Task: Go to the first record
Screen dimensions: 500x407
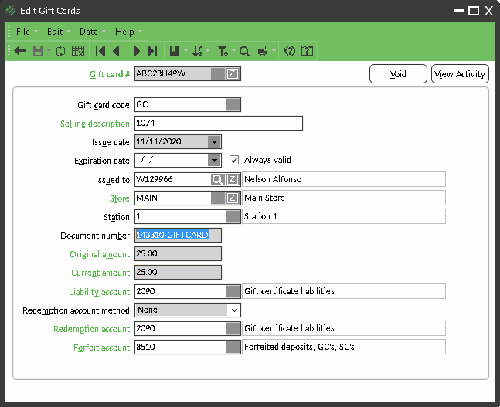Action: 100,51
